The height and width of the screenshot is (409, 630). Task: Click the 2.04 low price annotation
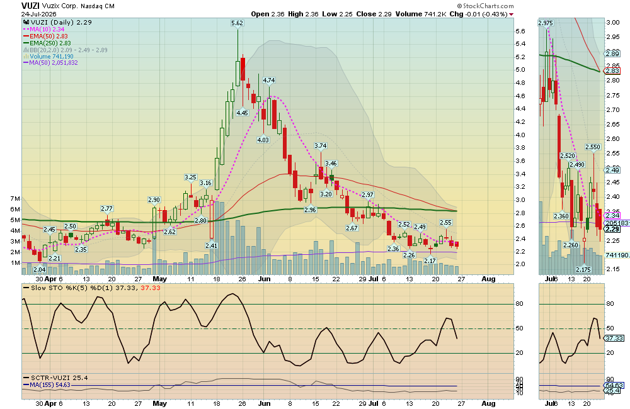[x=39, y=270]
